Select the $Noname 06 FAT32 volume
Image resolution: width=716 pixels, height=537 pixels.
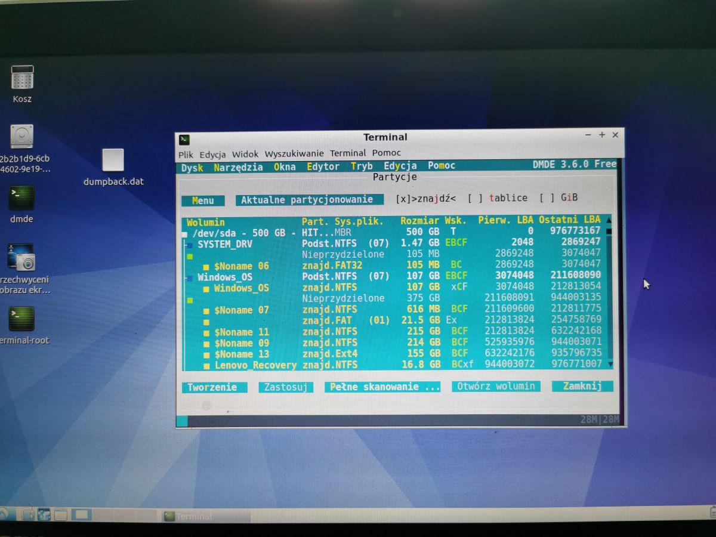point(394,265)
